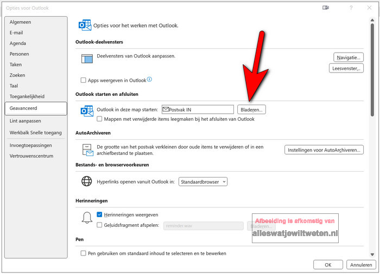This screenshot has width=380, height=274.
Task: Open the Taal settings
Action: tap(36, 86)
